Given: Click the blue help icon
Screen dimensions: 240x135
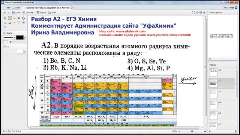Looking at the screenshot, I should [x=204, y=12].
